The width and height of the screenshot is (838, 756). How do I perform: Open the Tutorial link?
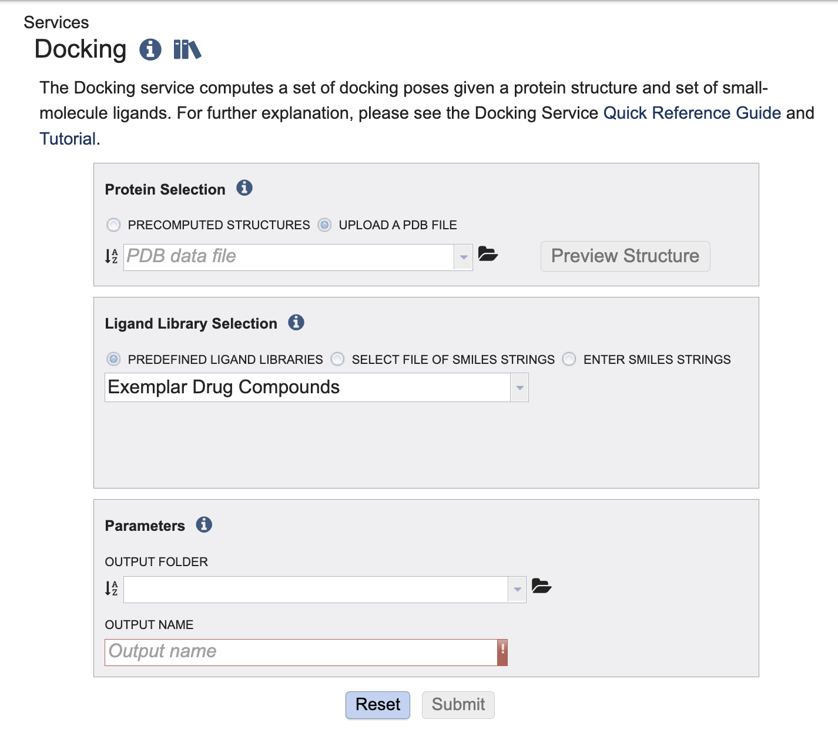click(x=68, y=139)
